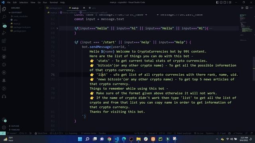Open Customize Layout in title bar

tap(230, 2)
